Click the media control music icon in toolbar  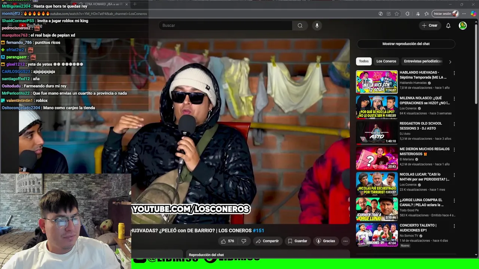click(418, 14)
